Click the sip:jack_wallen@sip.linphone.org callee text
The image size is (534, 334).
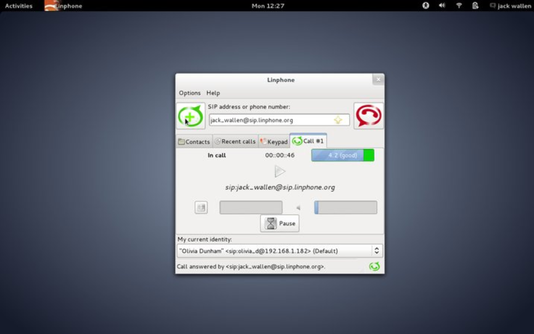[x=280, y=187]
